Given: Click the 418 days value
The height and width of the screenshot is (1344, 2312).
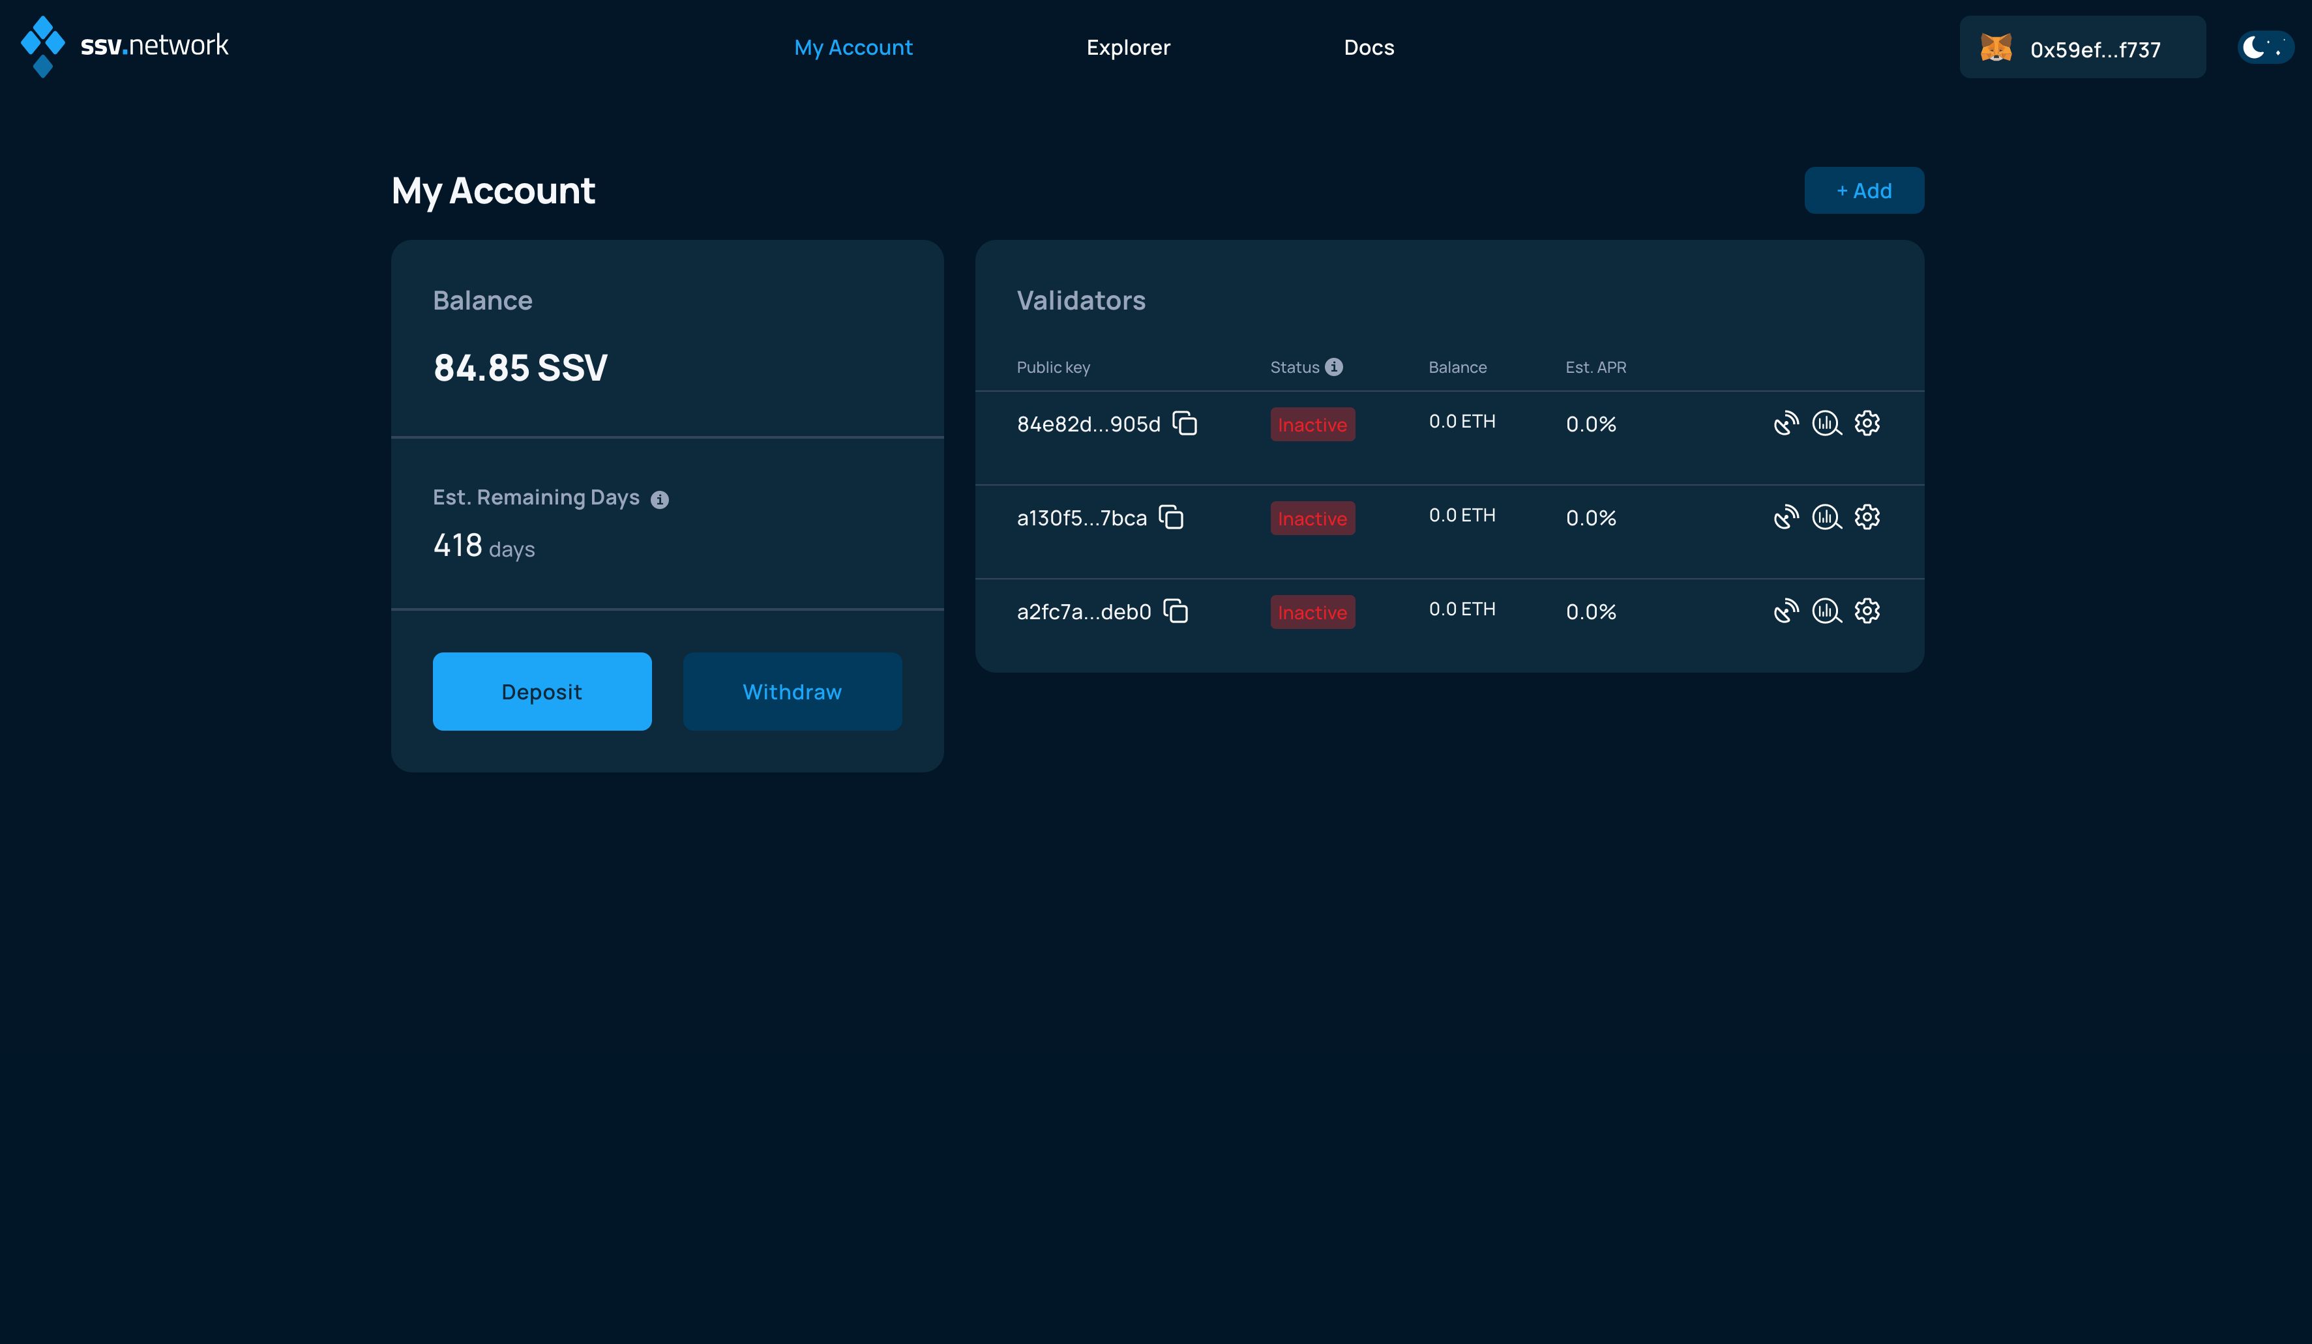Looking at the screenshot, I should click(484, 546).
